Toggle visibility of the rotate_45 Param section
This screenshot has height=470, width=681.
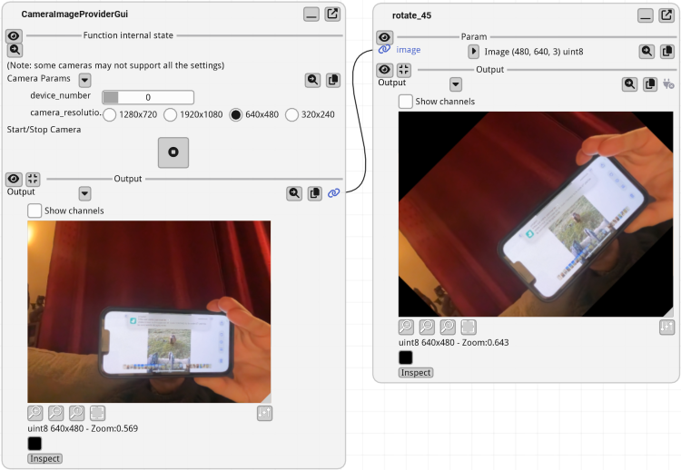tap(384, 37)
